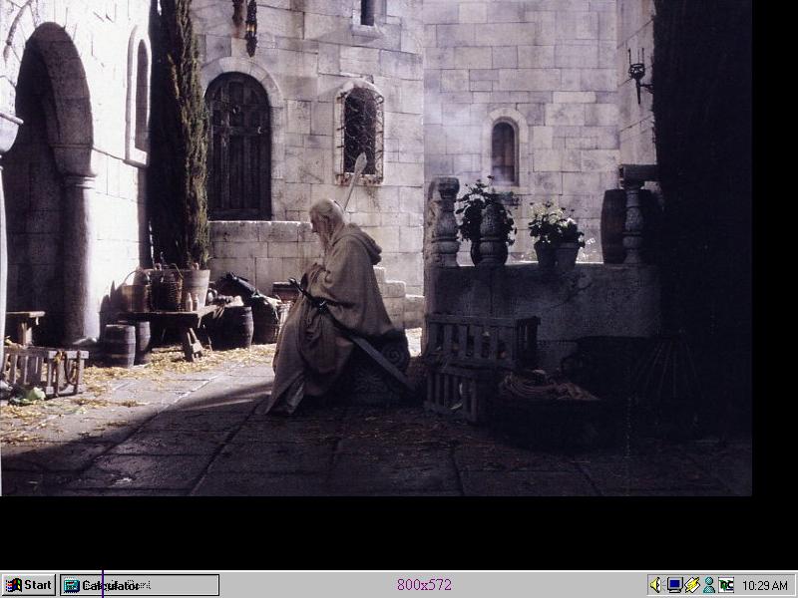Click the arched wooden door in wallpaper
The height and width of the screenshot is (598, 798).
(x=238, y=148)
